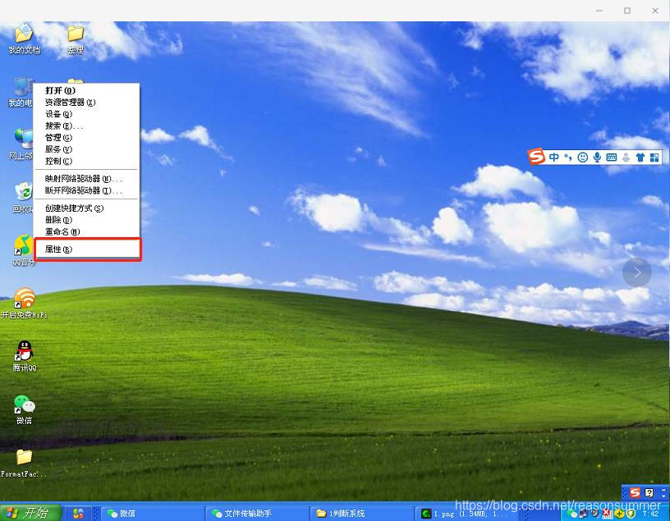Select 搜索(E)... in the context menu
This screenshot has width=670, height=521.
[x=86, y=126]
